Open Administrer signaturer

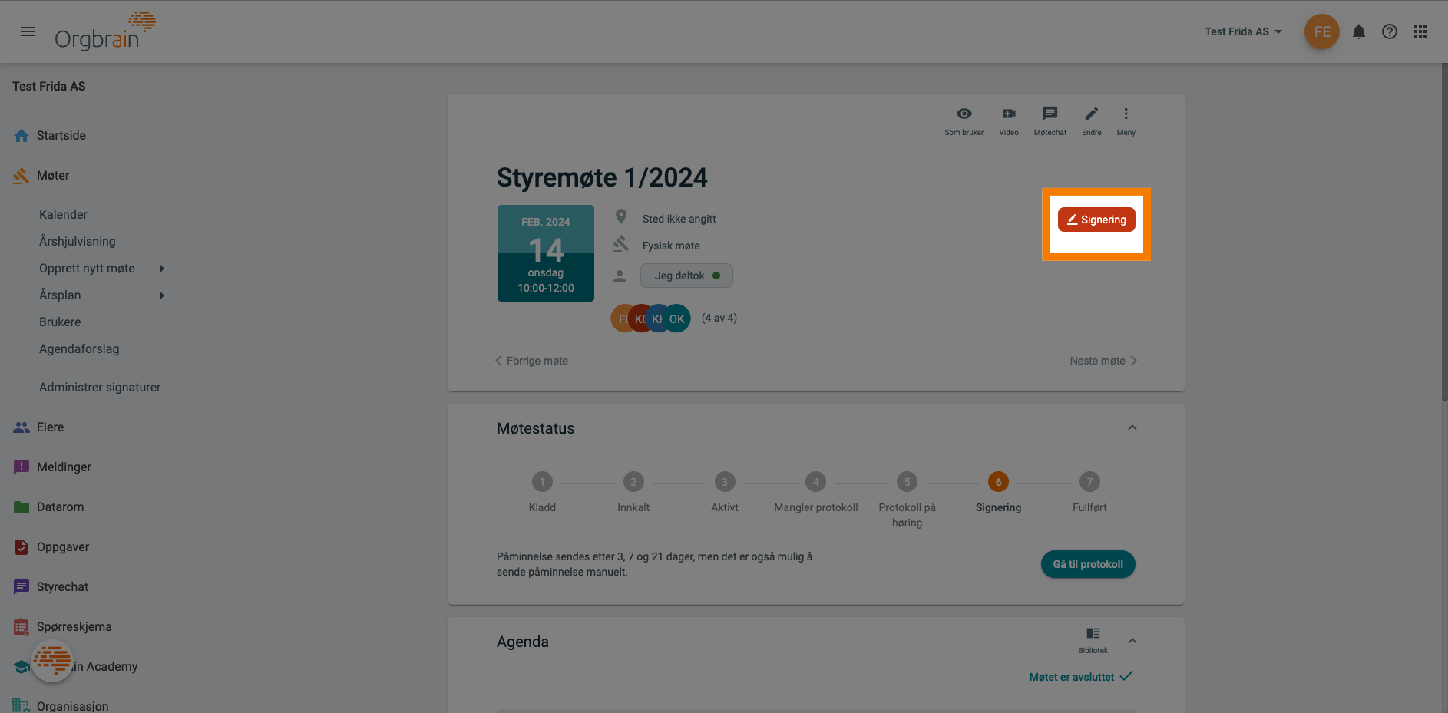point(100,387)
